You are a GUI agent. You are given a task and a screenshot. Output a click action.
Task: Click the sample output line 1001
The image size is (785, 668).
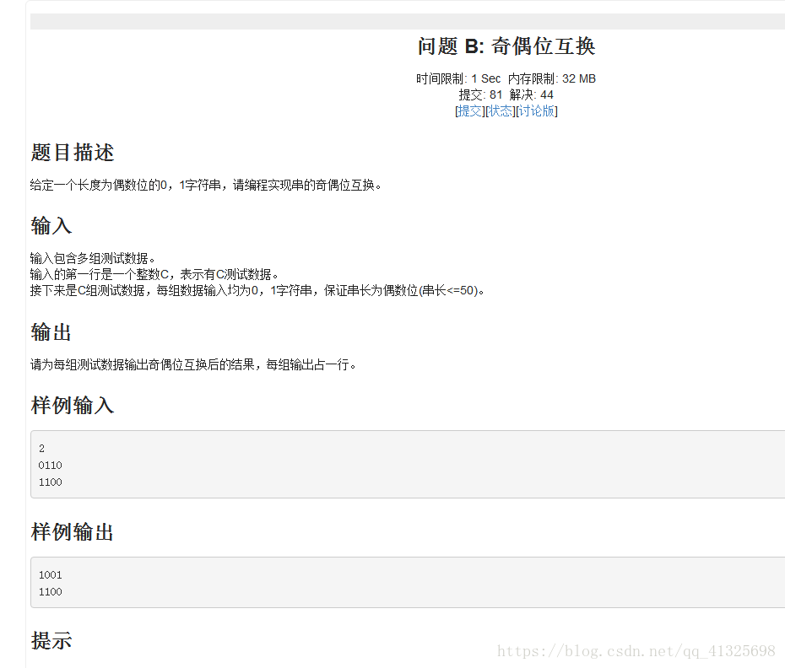pyautogui.click(x=50, y=575)
